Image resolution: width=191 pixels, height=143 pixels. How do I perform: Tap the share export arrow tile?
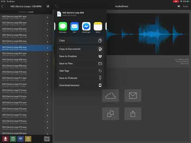[x=133, y=114]
